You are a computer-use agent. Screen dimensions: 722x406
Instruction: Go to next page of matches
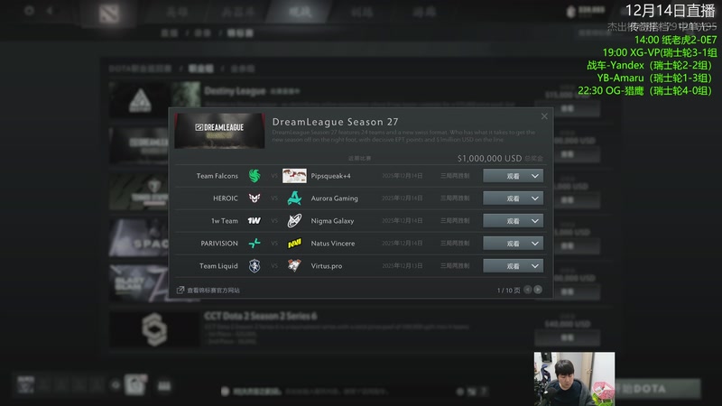pyautogui.click(x=538, y=290)
